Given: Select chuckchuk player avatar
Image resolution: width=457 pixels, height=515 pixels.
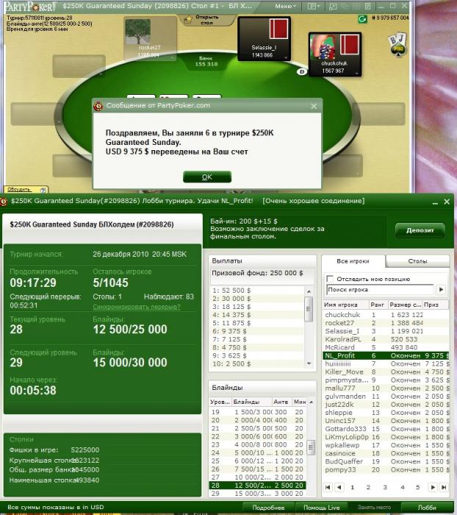Looking at the screenshot, I should pyautogui.click(x=323, y=46).
